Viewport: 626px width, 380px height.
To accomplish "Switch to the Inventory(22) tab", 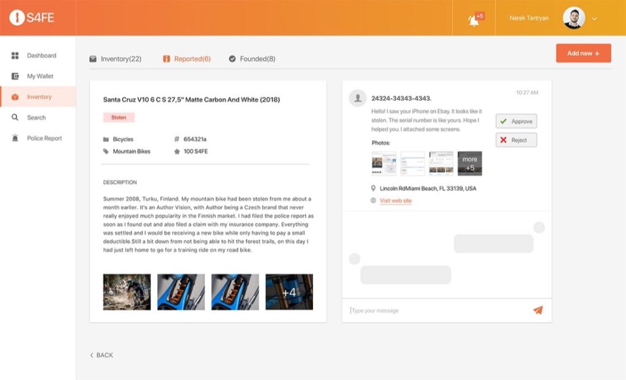I will coord(116,59).
